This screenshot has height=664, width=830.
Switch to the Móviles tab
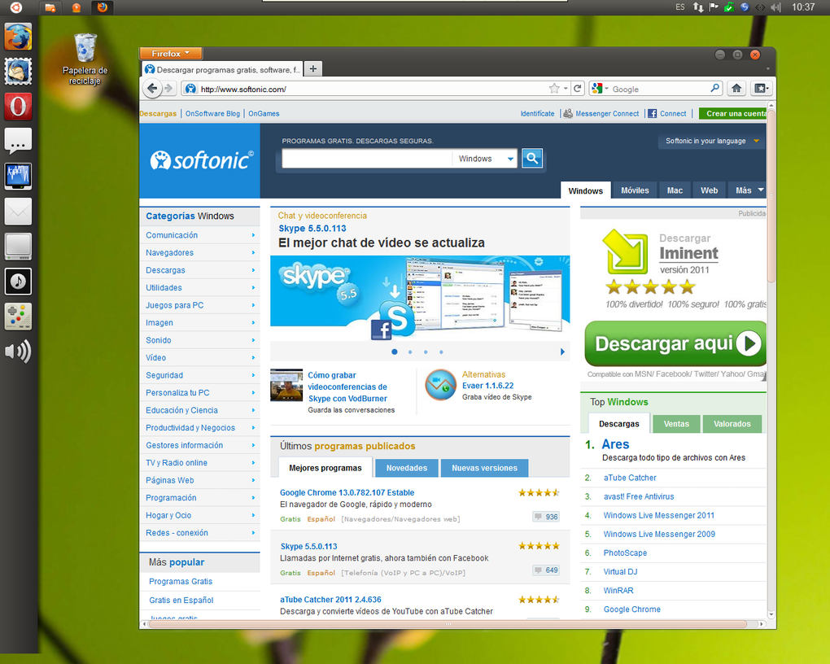click(635, 190)
